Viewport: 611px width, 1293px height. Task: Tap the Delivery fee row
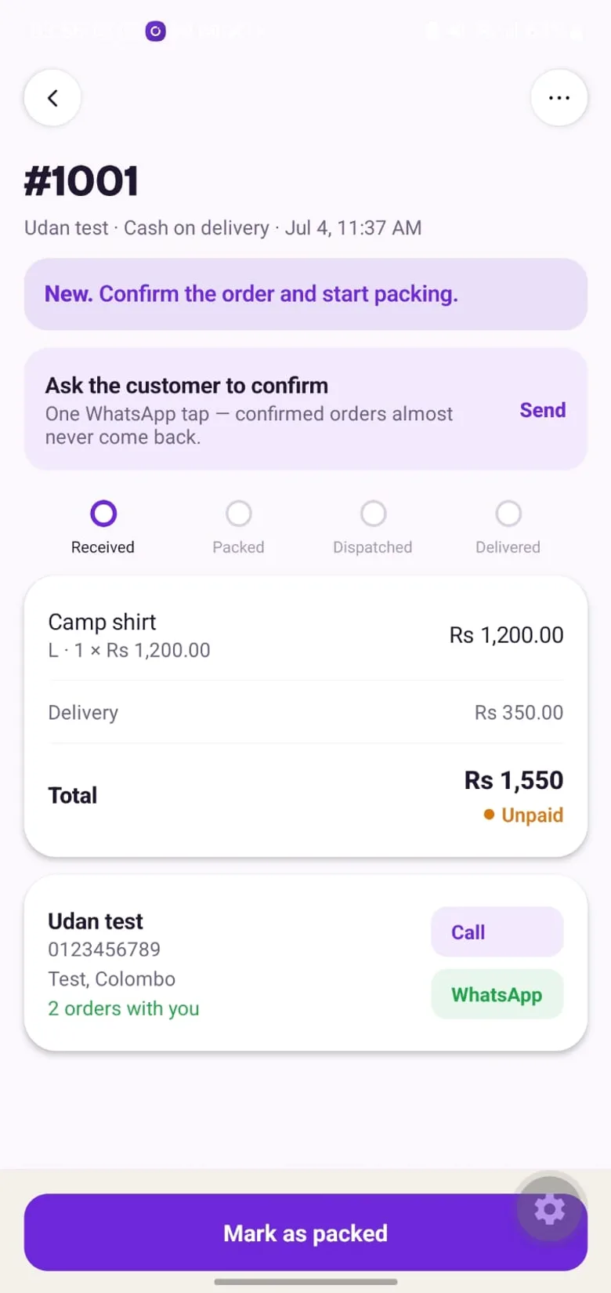pos(305,712)
